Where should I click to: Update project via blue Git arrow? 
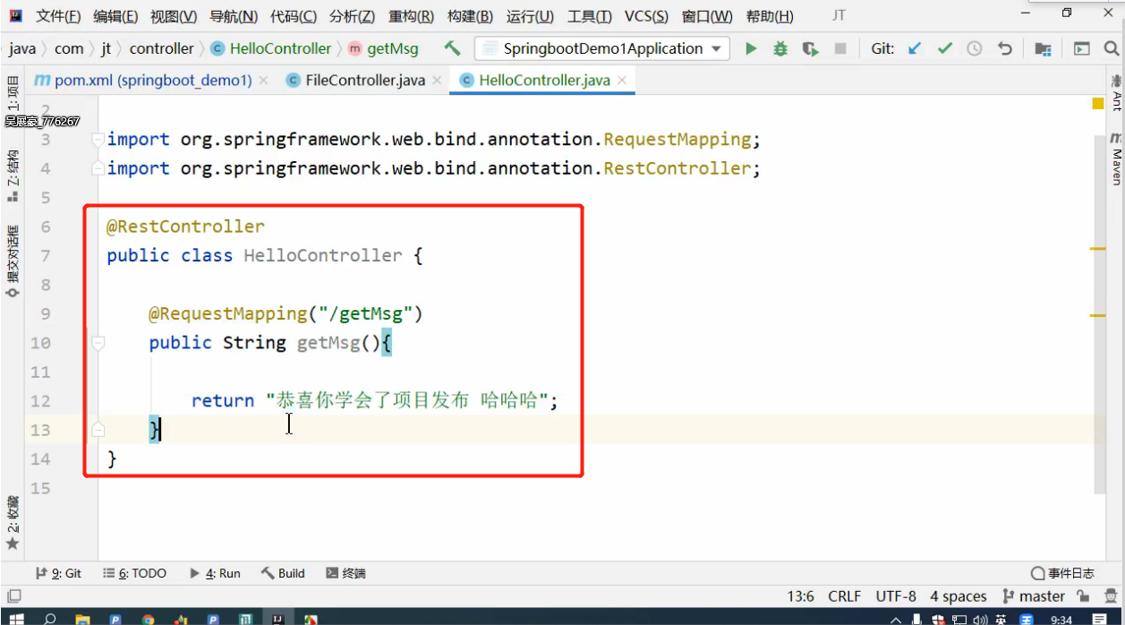coord(915,48)
